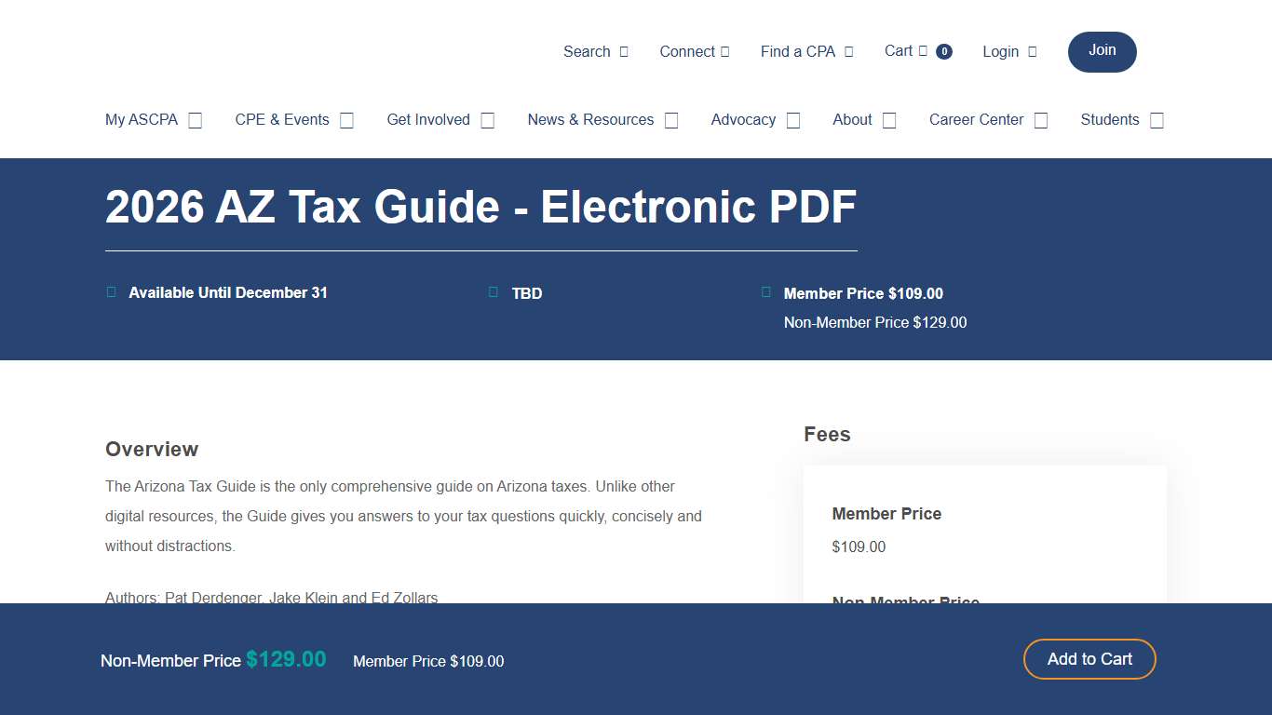1272x715 pixels.
Task: Click the cart item count badge showing 0
Action: pyautogui.click(x=943, y=51)
